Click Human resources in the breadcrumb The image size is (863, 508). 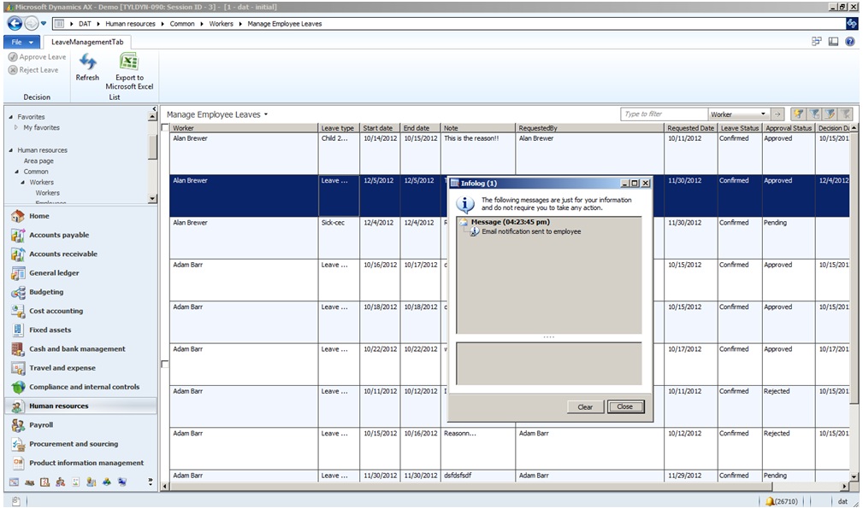(131, 24)
